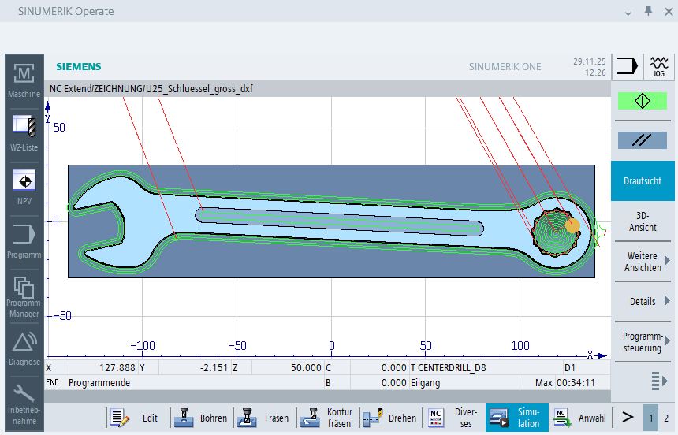678x435 pixels.
Task: Open the Programm area
Action: (x=24, y=241)
